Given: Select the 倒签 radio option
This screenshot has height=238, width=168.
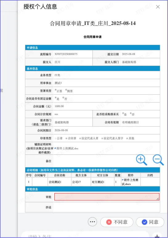Looking at the screenshot, I should point(66,90).
